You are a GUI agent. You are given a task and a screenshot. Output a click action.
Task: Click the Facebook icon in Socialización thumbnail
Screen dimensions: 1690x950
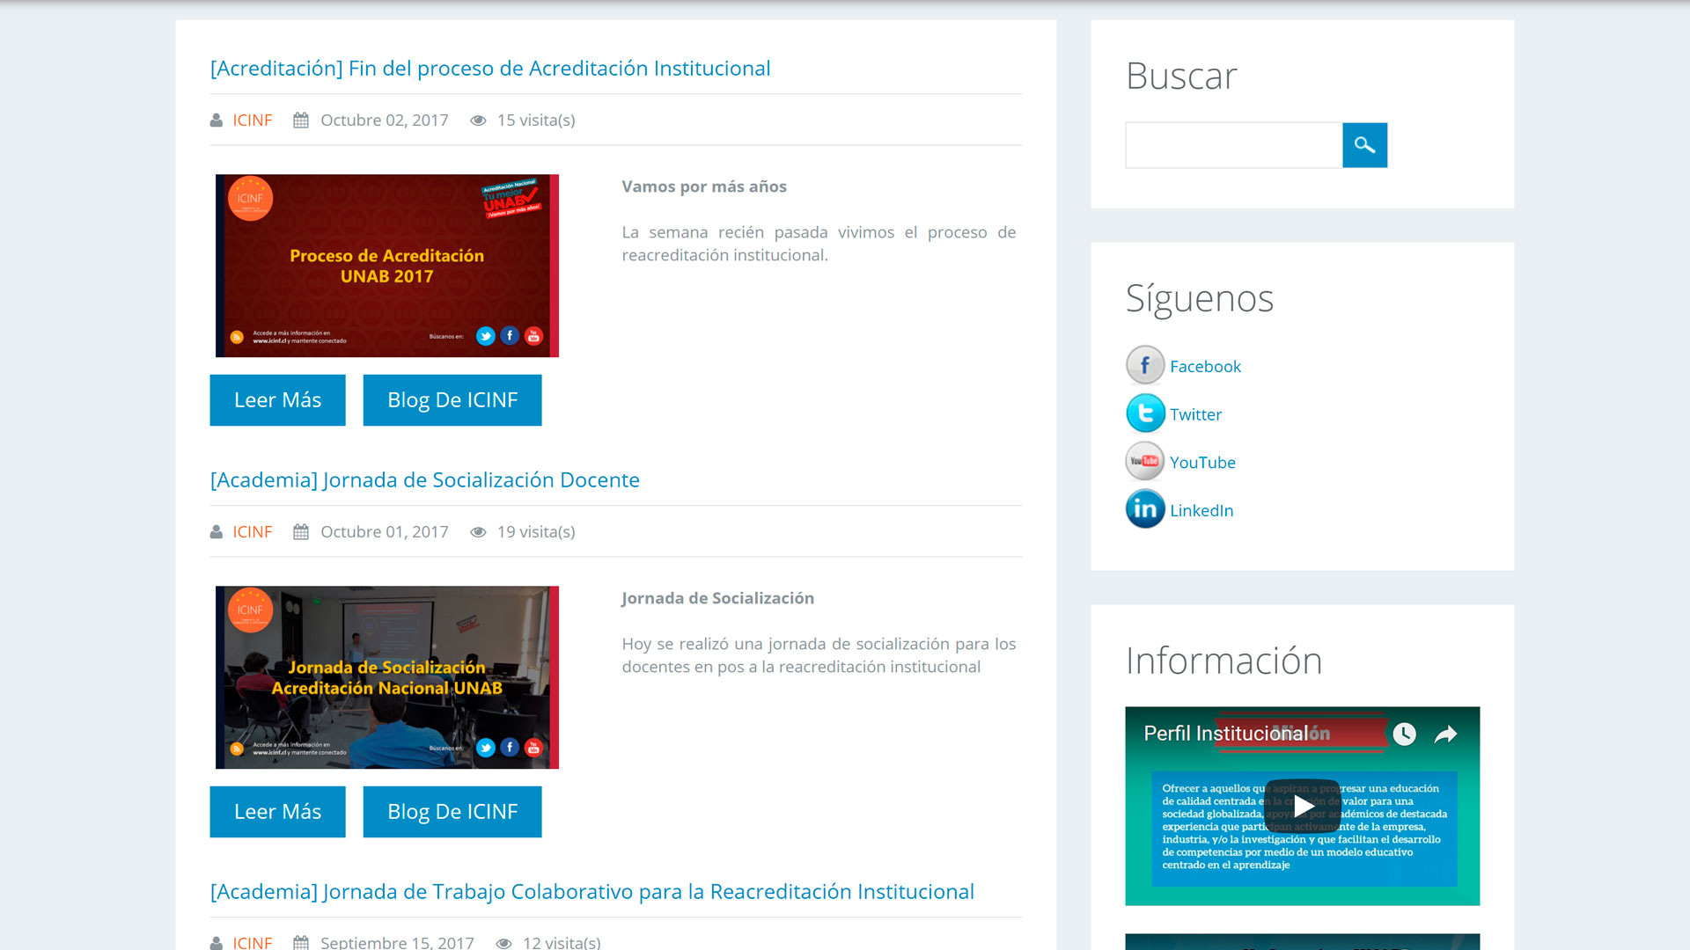(x=510, y=748)
